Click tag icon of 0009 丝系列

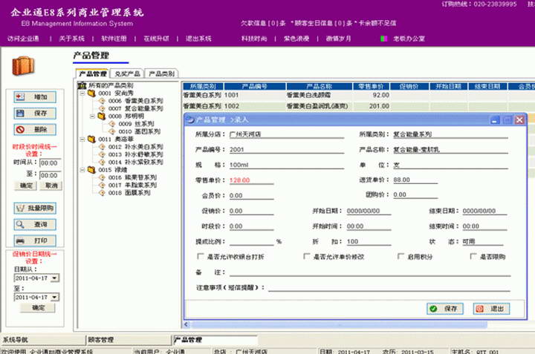click(111, 124)
